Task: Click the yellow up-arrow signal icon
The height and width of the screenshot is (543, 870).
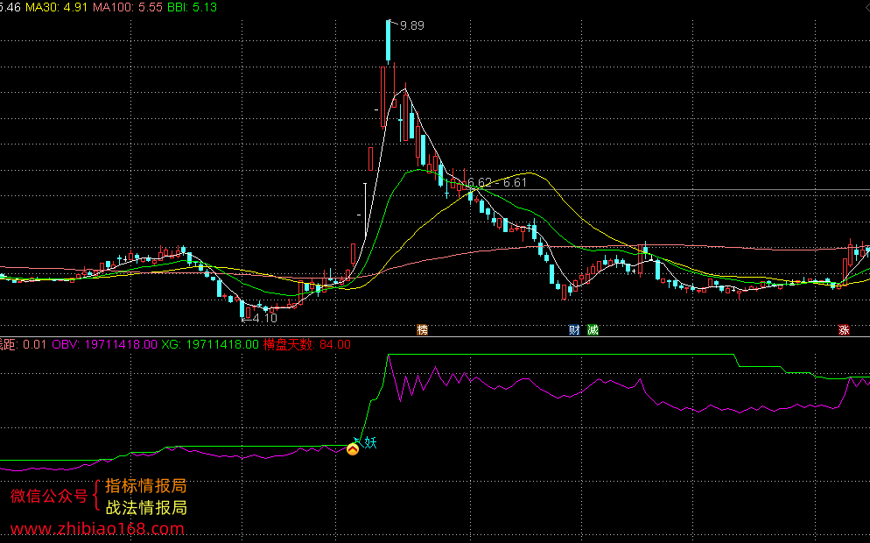Action: click(353, 449)
